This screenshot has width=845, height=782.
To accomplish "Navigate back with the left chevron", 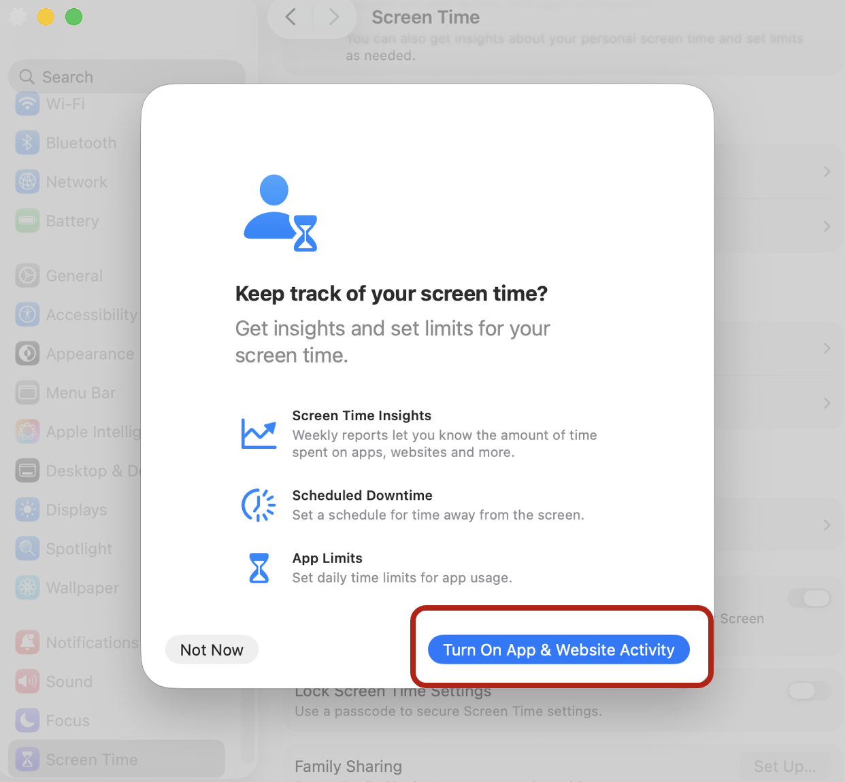I will coord(291,17).
